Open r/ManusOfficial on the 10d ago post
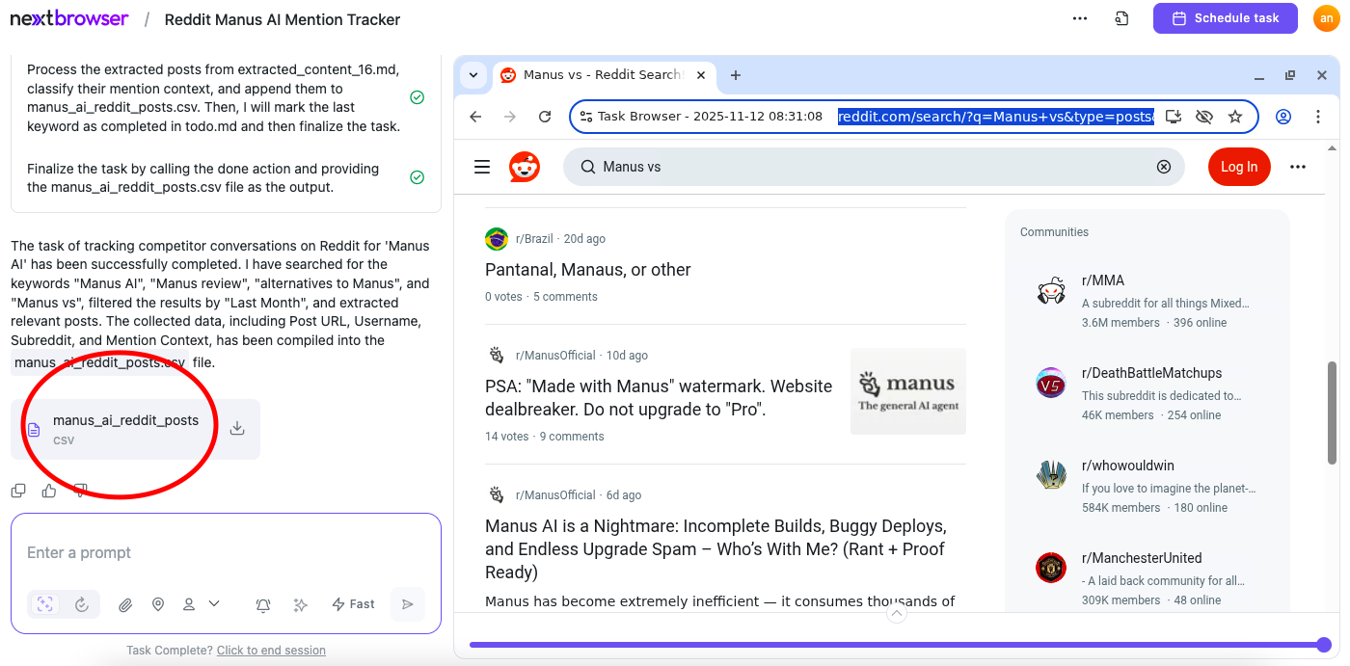This screenshot has width=1350, height=666. 555,356
